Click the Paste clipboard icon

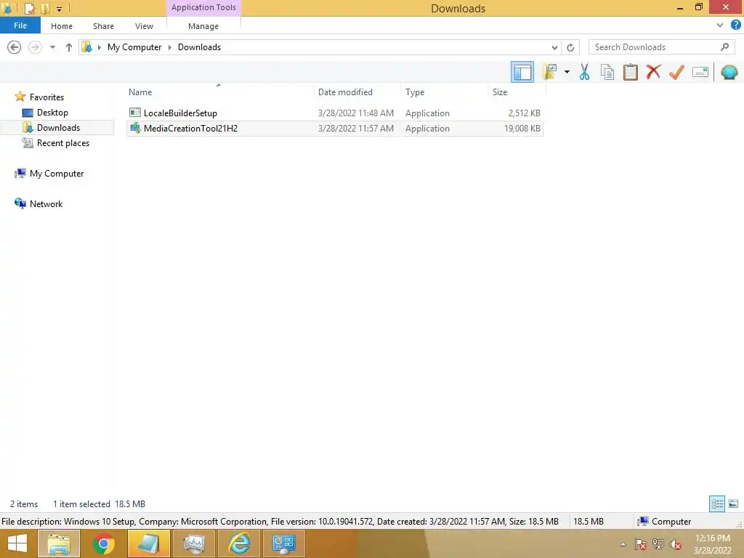[630, 72]
